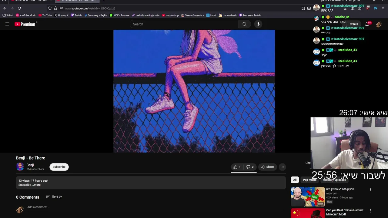Expand the description with ...more
The image size is (388, 218).
36,185
